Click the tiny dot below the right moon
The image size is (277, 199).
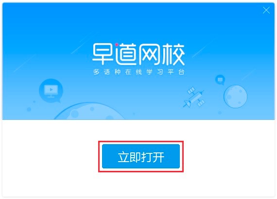pyautogui.click(x=220, y=113)
